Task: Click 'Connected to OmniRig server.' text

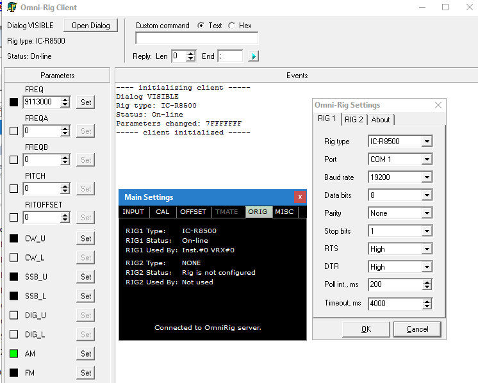Action: [x=208, y=328]
